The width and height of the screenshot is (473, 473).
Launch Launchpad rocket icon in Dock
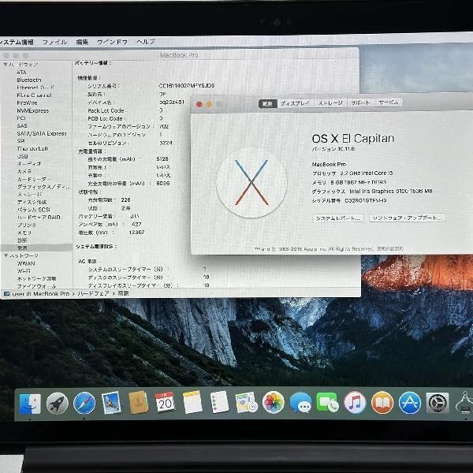[x=58, y=404]
